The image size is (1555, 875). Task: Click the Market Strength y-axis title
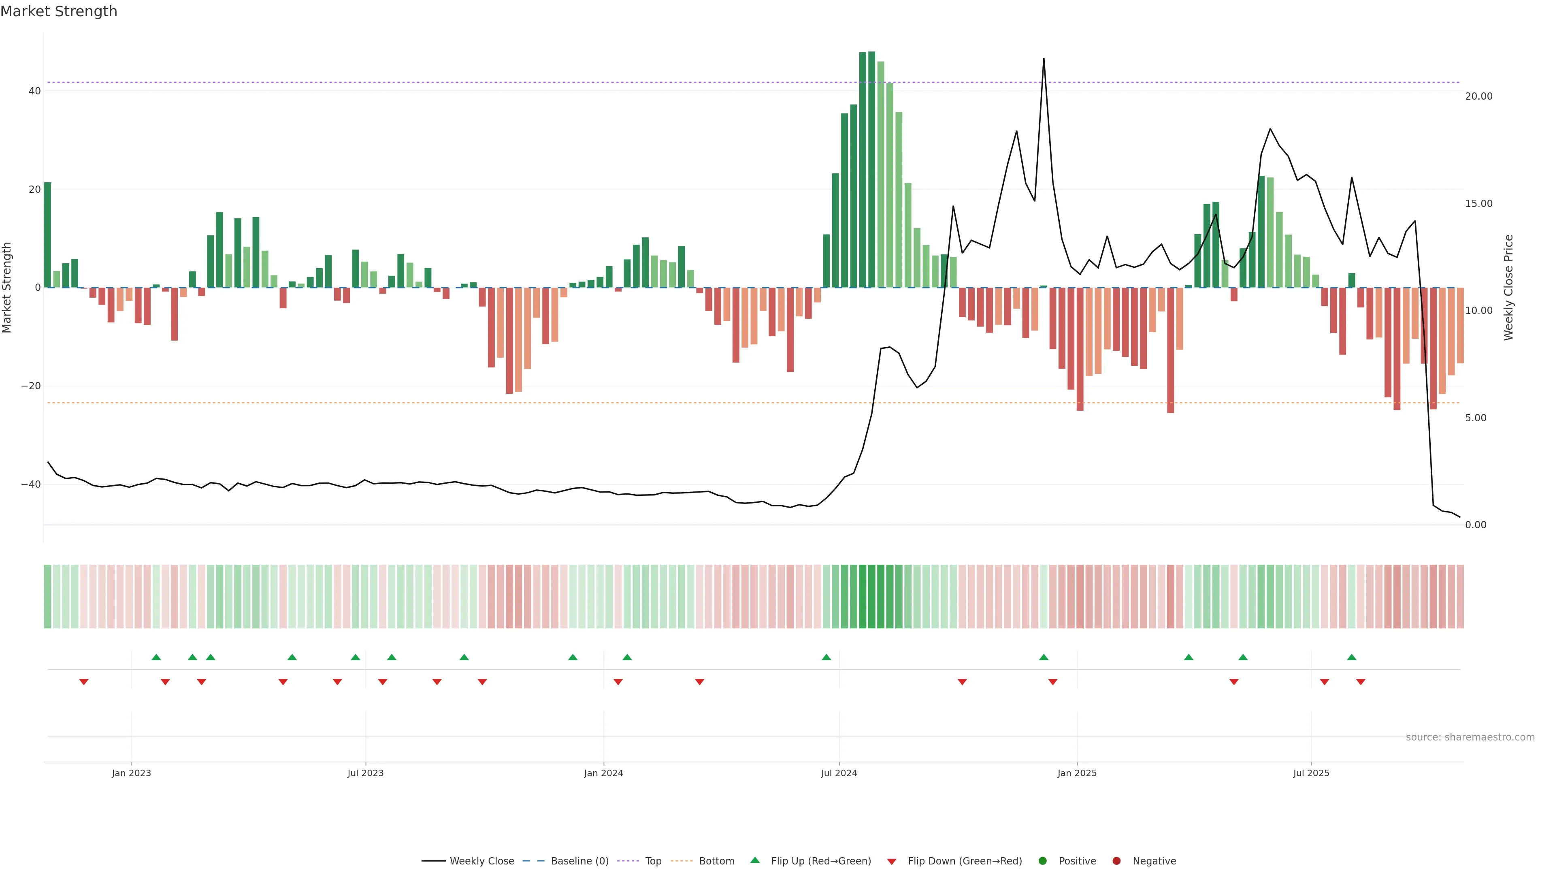coord(7,288)
